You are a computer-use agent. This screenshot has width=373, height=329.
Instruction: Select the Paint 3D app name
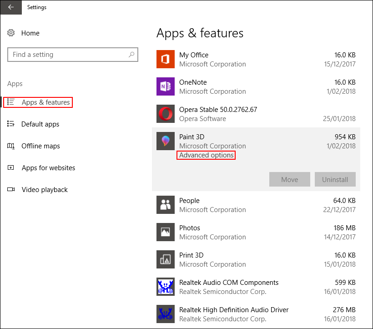coord(192,137)
